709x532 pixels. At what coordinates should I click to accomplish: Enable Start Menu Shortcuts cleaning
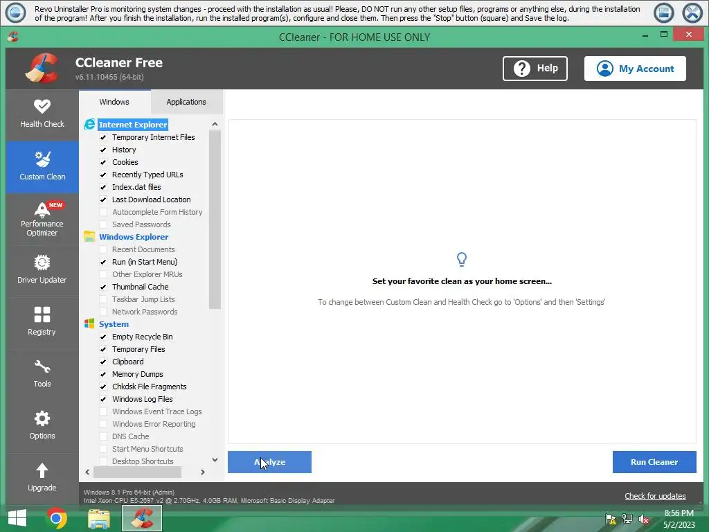[x=103, y=449]
